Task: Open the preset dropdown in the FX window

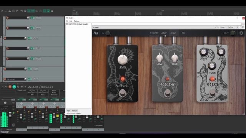Action: click(154, 27)
